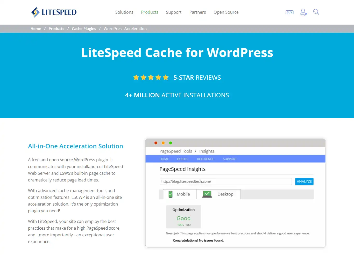Go to Home breadcrumb
This screenshot has height=255, width=354.
[36, 29]
